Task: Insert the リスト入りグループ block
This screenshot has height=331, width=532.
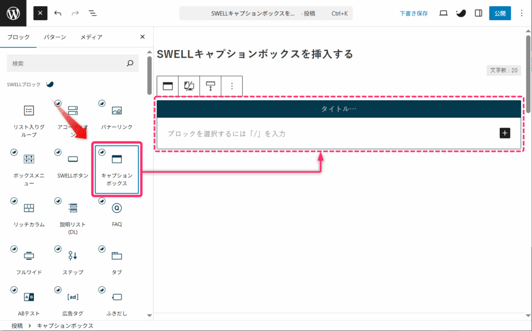Action: [x=29, y=120]
